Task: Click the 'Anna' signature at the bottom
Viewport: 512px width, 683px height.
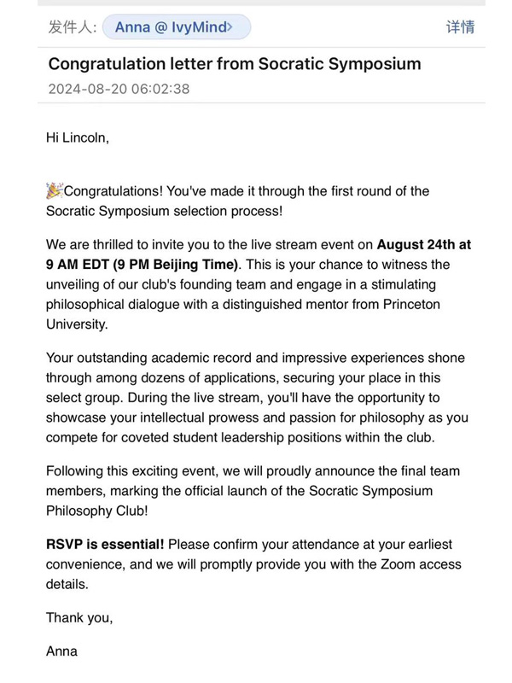Action: click(x=61, y=651)
